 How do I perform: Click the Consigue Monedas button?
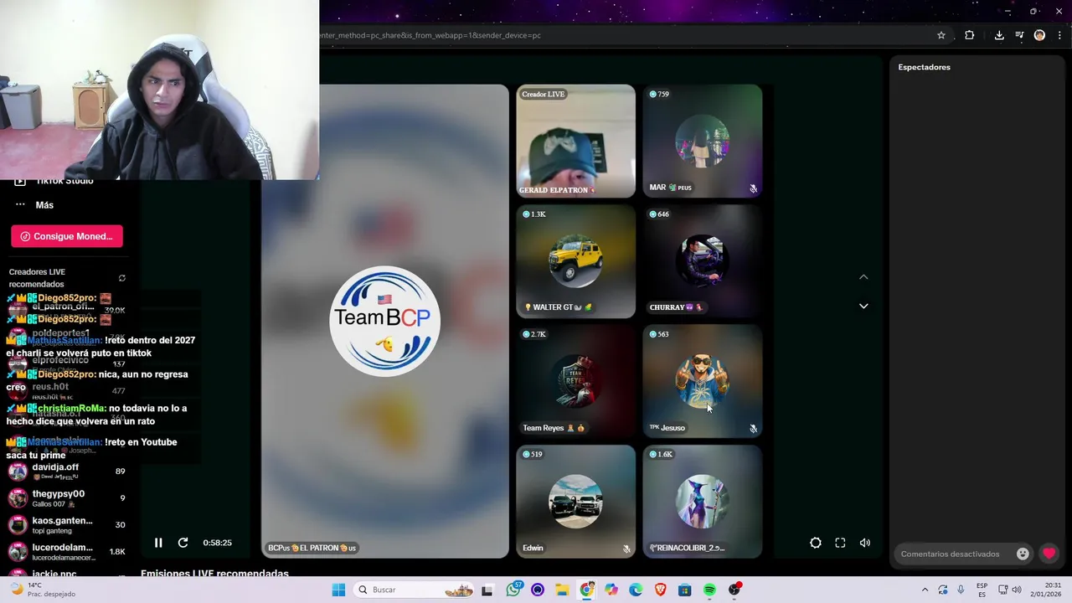[x=67, y=236]
